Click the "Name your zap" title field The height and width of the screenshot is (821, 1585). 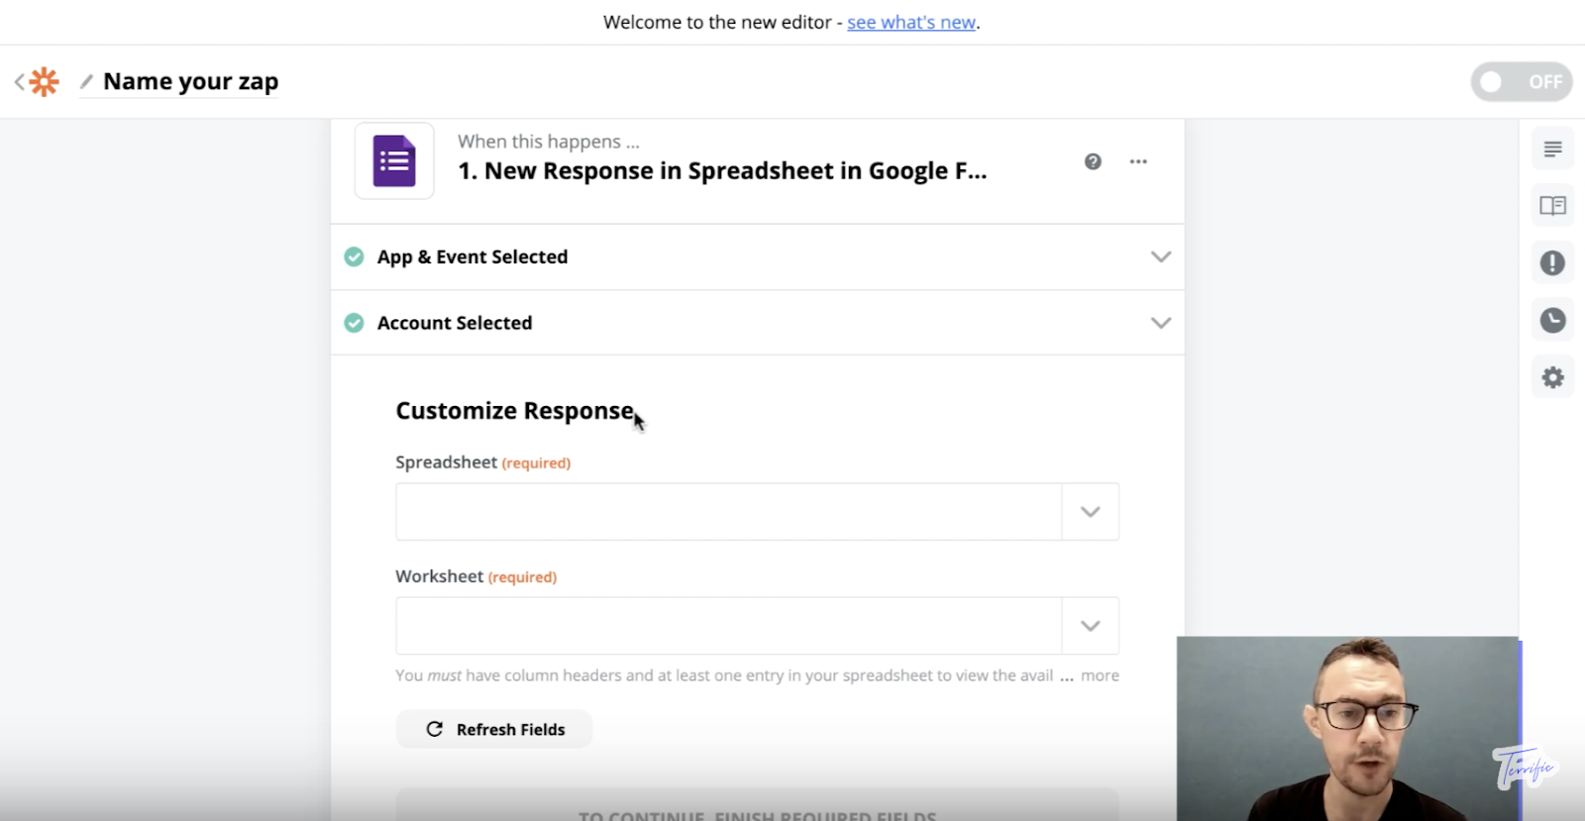[x=190, y=81]
